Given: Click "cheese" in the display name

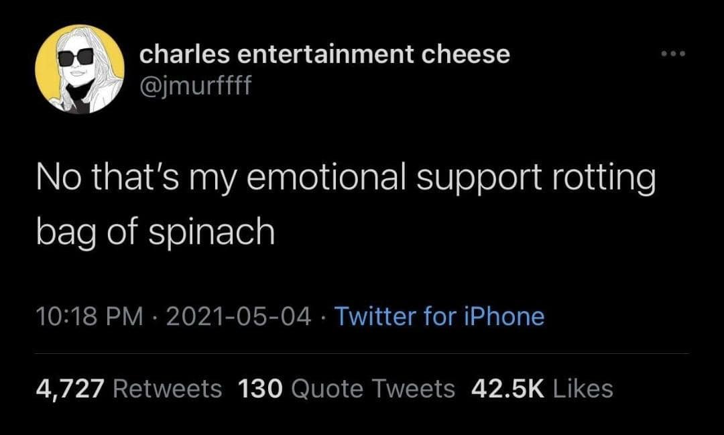Looking at the screenshot, I should coord(466,54).
